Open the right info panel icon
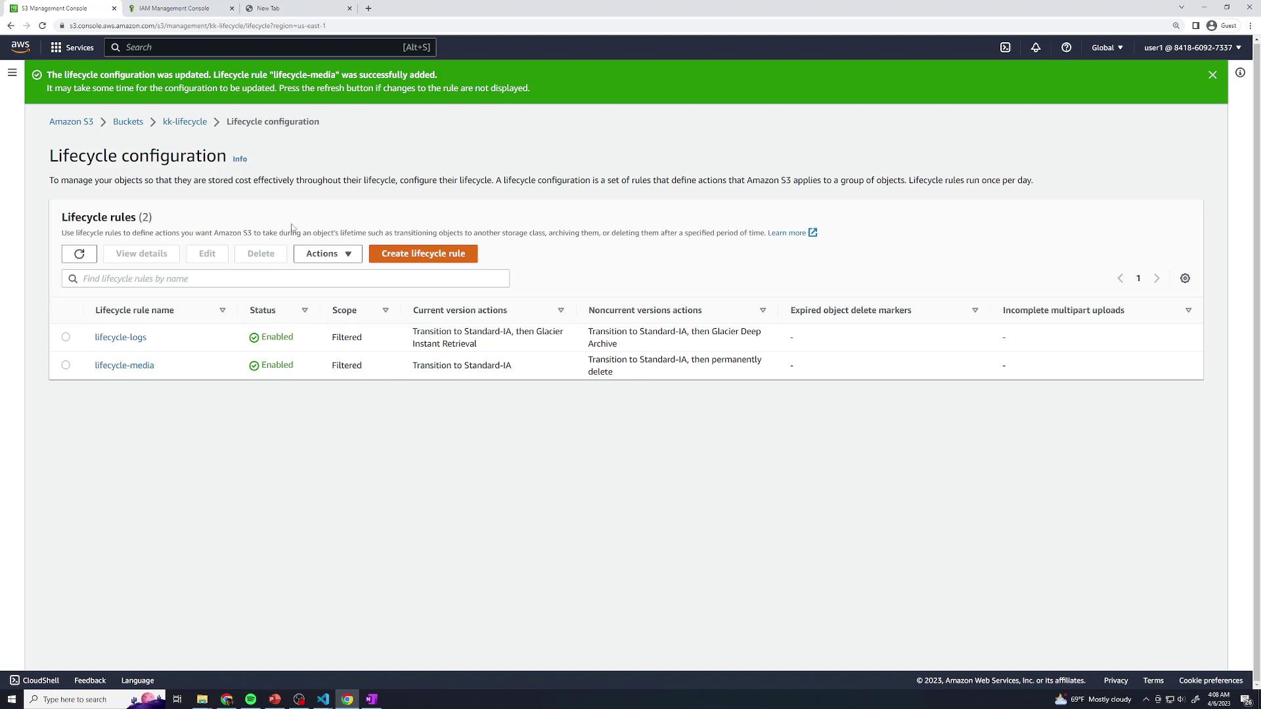The width and height of the screenshot is (1261, 709). click(1240, 73)
